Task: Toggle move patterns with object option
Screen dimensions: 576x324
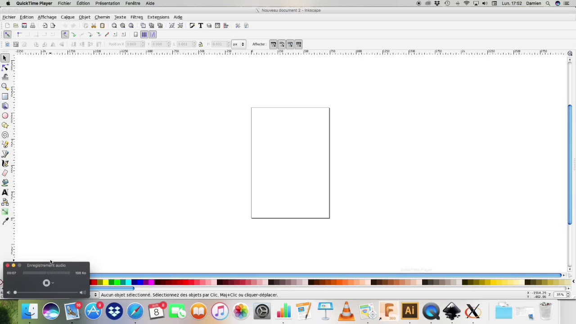Action: (x=299, y=44)
